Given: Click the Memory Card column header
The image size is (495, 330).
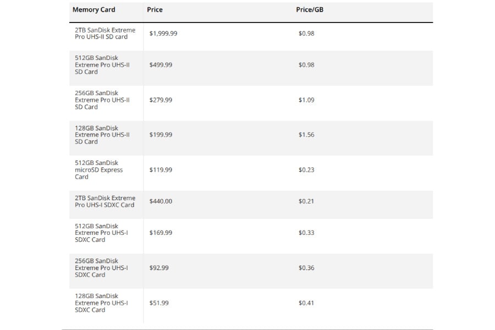Looking at the screenshot, I should coord(94,10).
